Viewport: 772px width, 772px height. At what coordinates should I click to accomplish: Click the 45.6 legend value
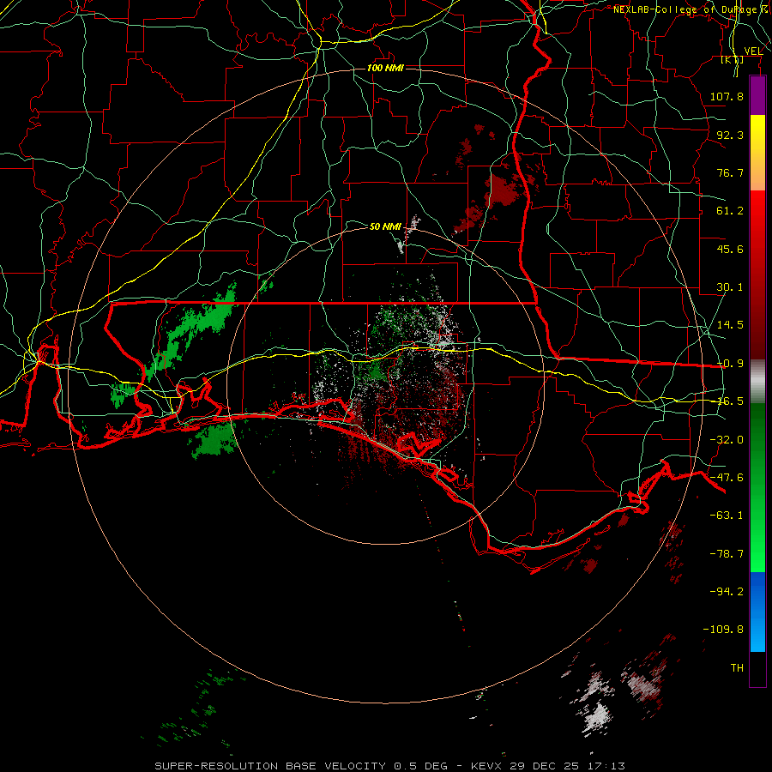click(730, 249)
